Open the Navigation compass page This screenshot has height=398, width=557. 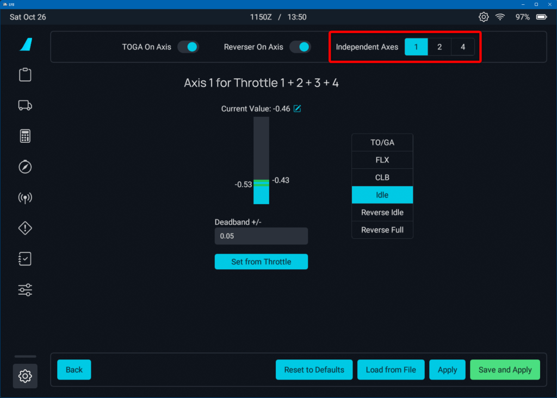click(25, 167)
